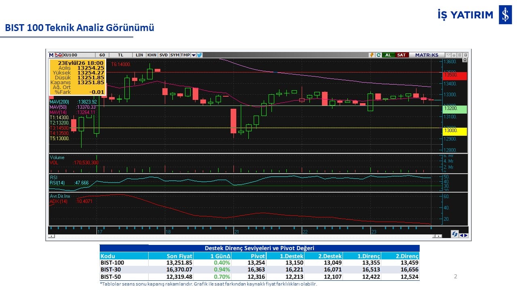This screenshot has height=290, width=517.
Task: Click the M icon in the chart toolbar
Action: pos(51,55)
